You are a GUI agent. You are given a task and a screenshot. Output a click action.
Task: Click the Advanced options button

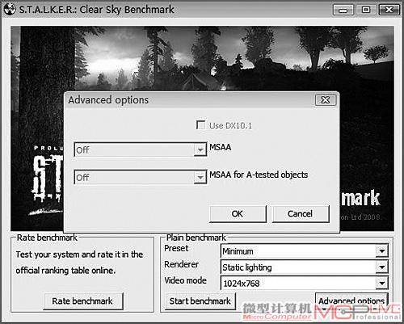(351, 301)
